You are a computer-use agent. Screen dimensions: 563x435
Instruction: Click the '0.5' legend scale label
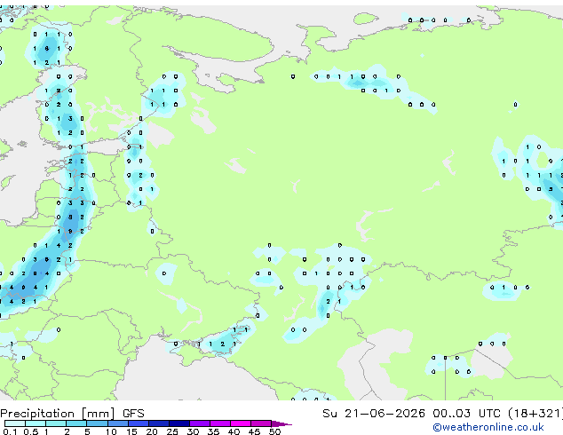tap(30, 431)
